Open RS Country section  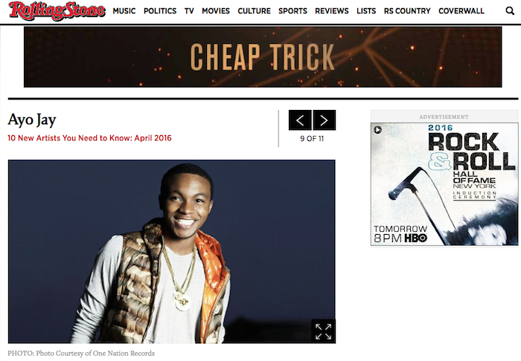point(407,11)
